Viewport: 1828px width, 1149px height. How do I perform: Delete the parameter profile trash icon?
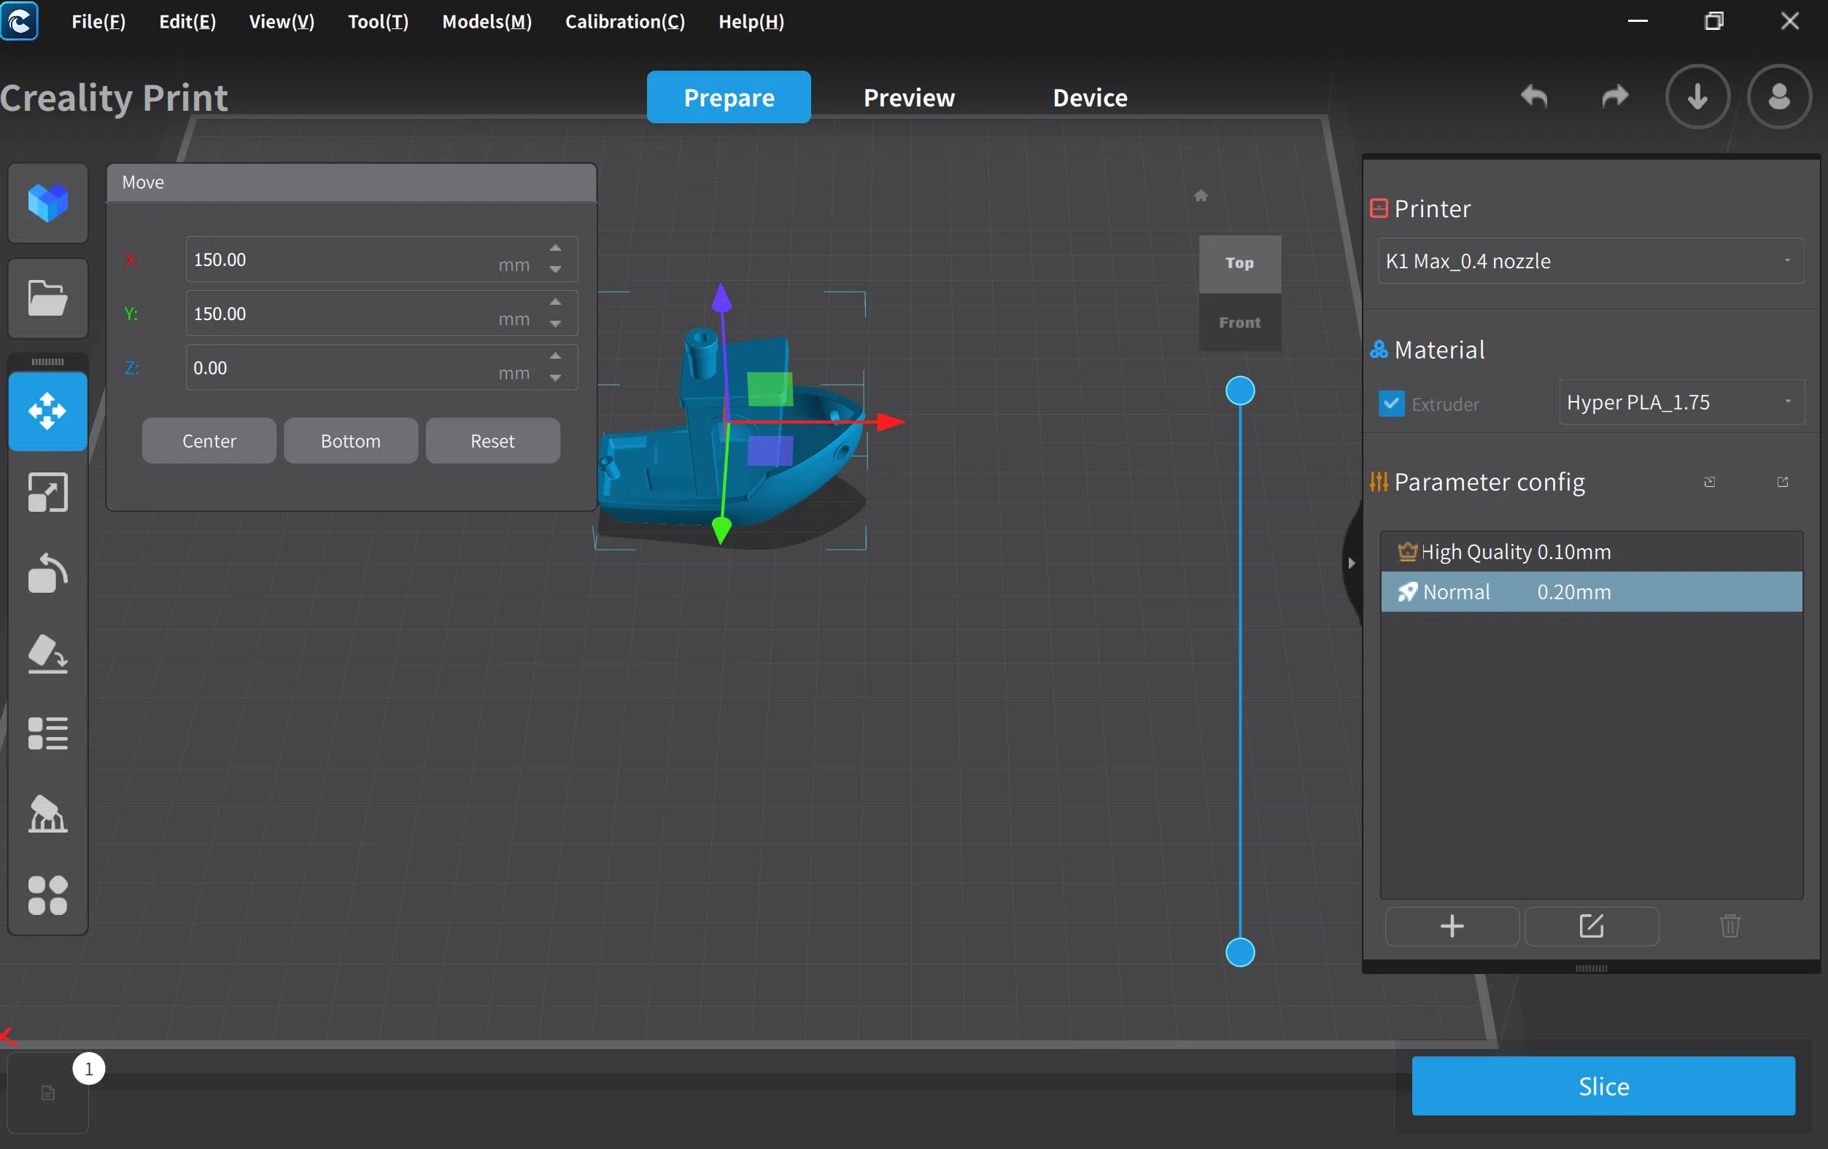tap(1730, 926)
